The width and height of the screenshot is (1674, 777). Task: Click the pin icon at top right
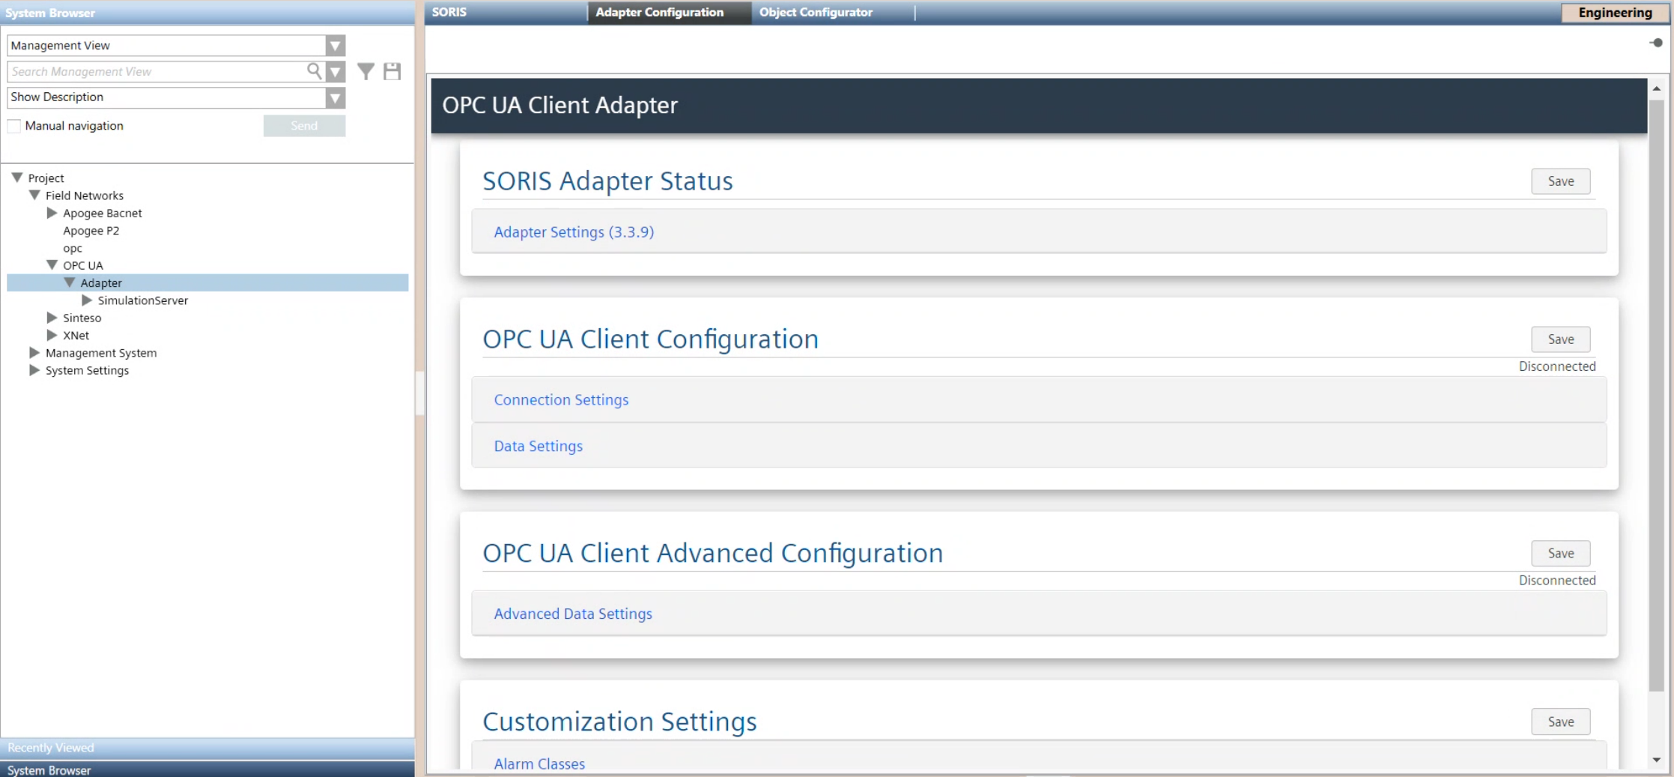click(x=1656, y=43)
